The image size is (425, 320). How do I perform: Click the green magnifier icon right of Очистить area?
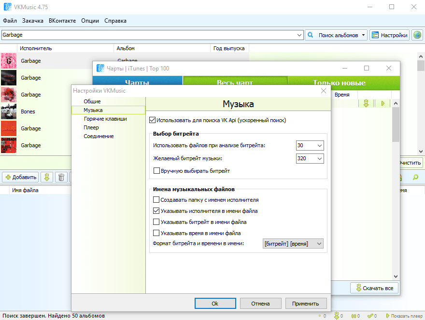415,177
